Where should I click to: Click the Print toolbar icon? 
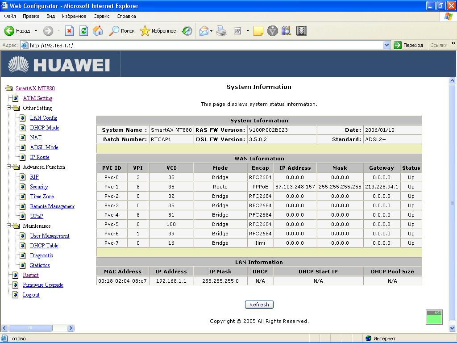point(221,31)
